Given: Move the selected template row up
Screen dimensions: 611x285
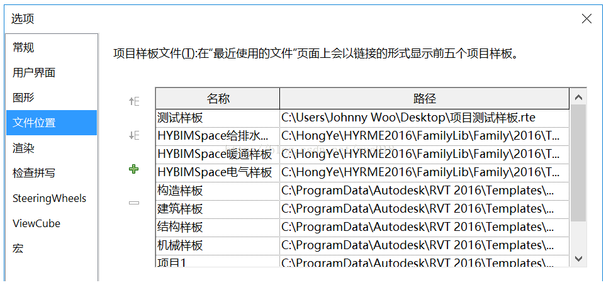Looking at the screenshot, I should pyautogui.click(x=134, y=102).
